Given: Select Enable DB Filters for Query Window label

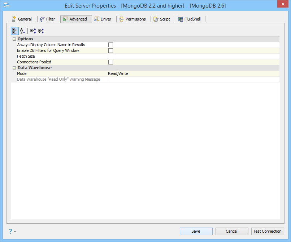Looking at the screenshot, I should [x=48, y=50].
